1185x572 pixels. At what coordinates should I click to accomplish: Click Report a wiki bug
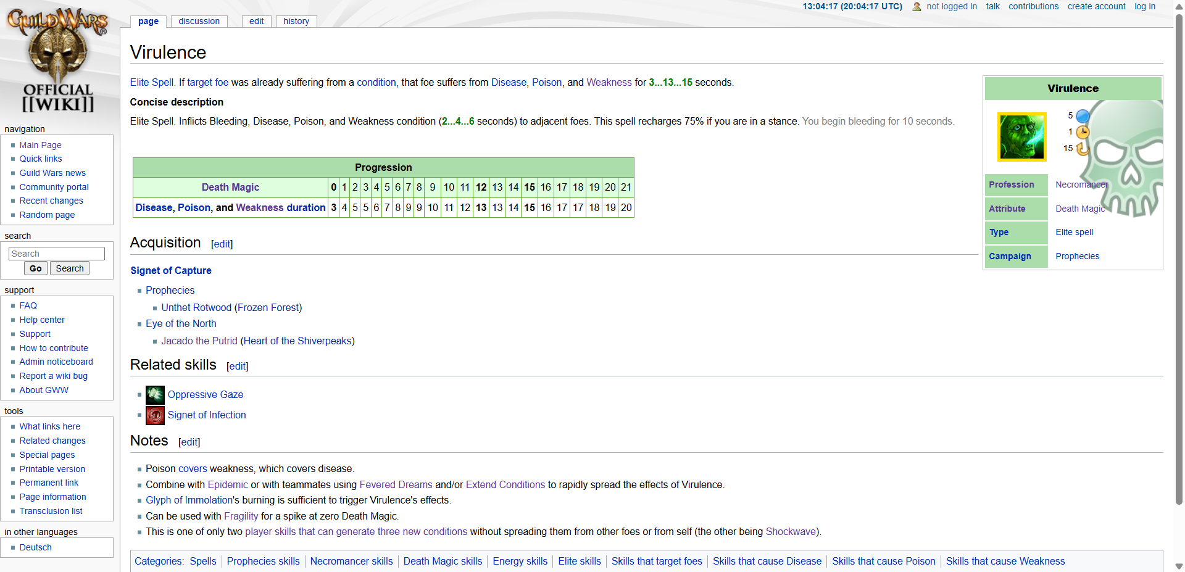(53, 376)
